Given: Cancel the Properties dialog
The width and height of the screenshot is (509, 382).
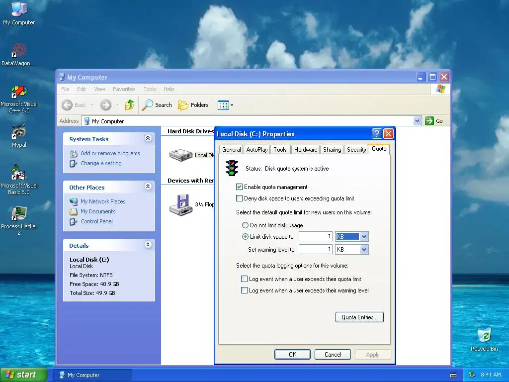Looking at the screenshot, I should click(333, 354).
